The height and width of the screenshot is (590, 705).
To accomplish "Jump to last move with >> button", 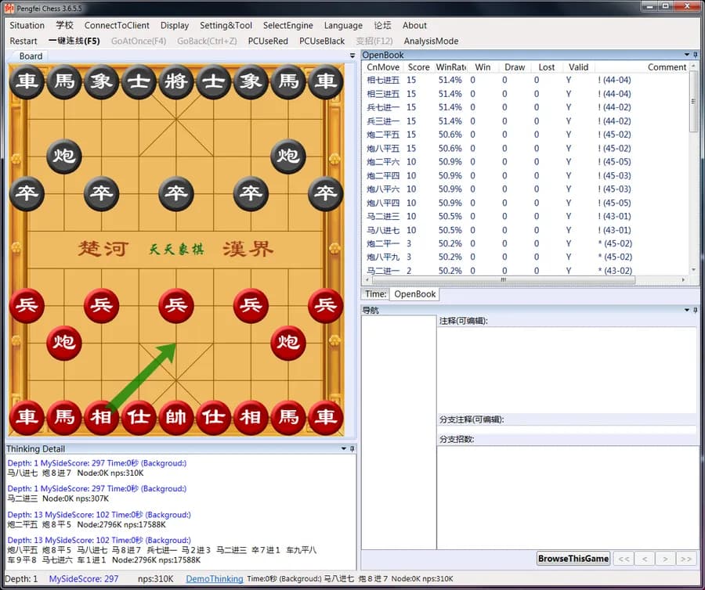I will [x=686, y=559].
